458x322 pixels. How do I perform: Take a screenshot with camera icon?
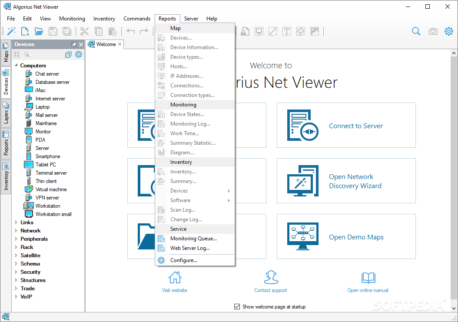coord(433,31)
